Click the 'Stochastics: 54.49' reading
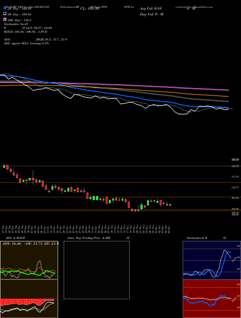Viewport: 241px width, 318px height. pos(16,24)
